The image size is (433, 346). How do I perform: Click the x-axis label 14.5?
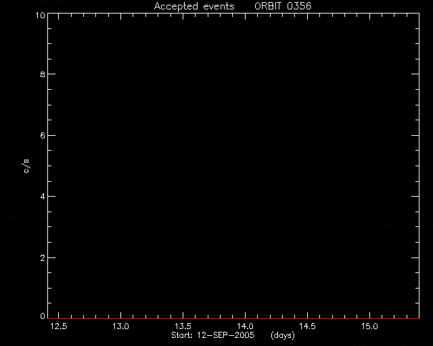pos(307,326)
